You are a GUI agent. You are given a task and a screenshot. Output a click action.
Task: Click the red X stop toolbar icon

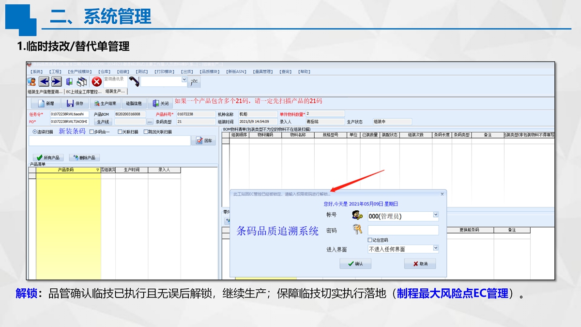[x=97, y=82]
